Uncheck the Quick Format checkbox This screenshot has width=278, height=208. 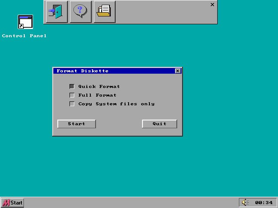(72, 86)
